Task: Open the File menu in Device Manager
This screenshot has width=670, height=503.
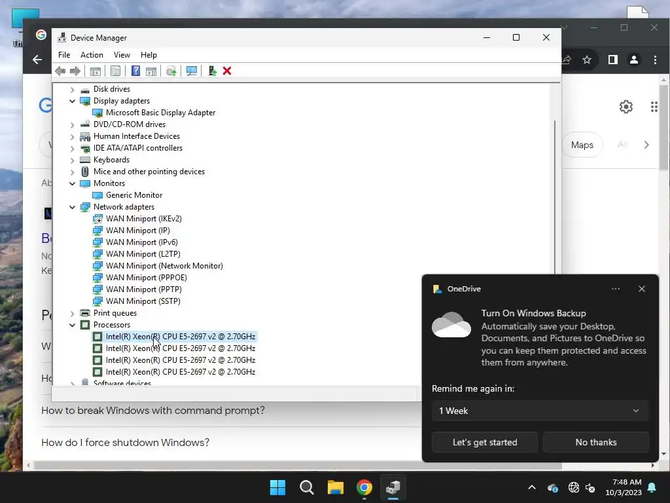Action: pos(64,55)
